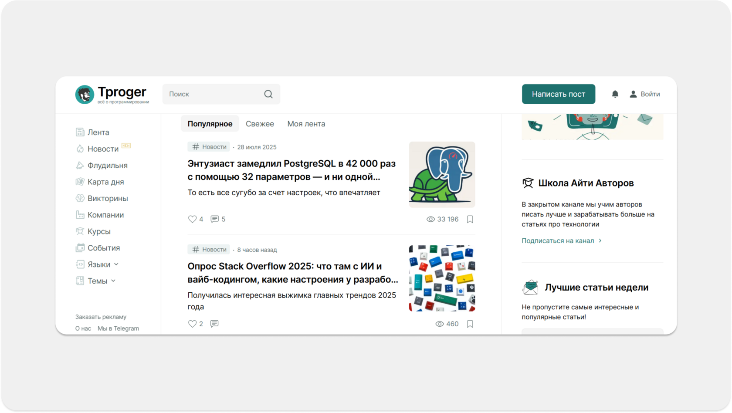Click comments icon on PostgreSQL article
The height and width of the screenshot is (413, 732).
215,219
